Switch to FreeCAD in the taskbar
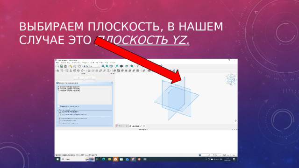 [x=133, y=159]
